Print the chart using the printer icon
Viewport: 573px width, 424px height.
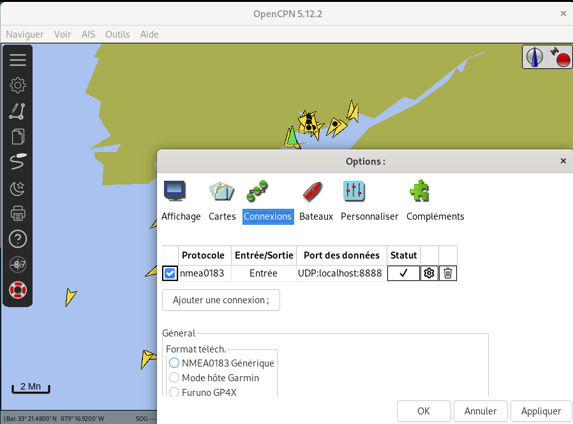pyautogui.click(x=17, y=213)
